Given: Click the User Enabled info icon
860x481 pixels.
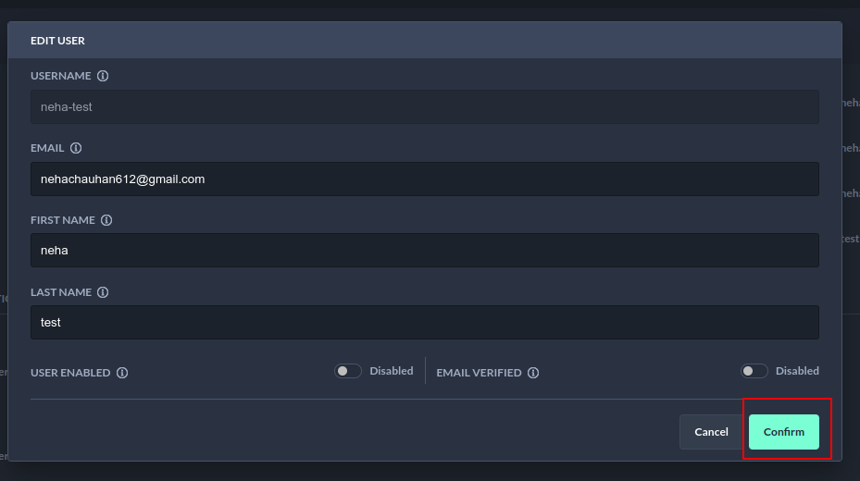Looking at the screenshot, I should 122,373.
